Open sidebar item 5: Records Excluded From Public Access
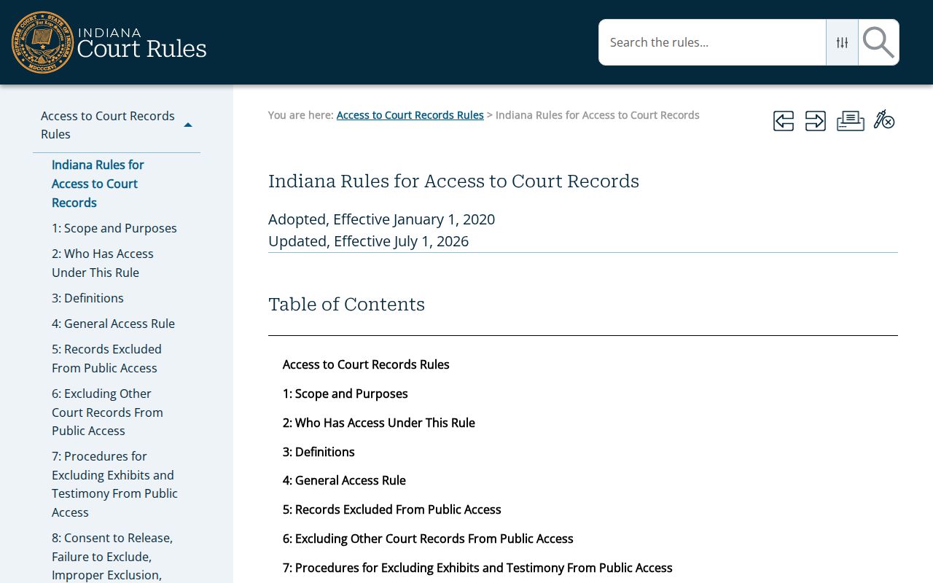 106,359
